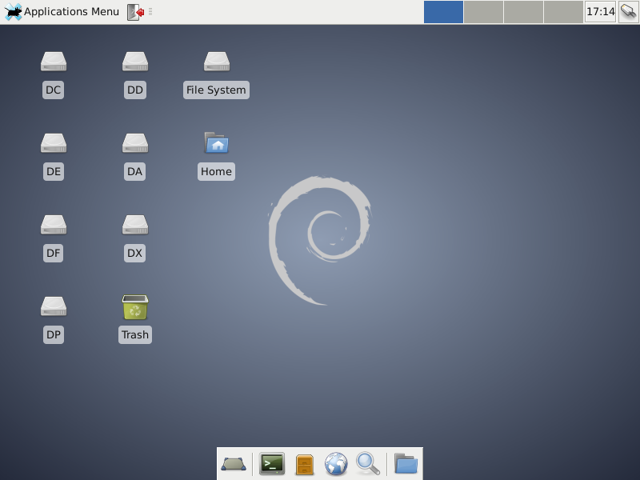The width and height of the screenshot is (640, 480).
Task: Click the log out icon in top panel
Action: (136, 12)
